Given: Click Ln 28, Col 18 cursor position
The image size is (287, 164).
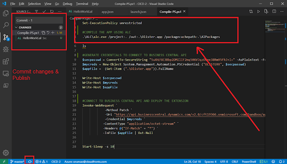Looking at the screenshot, I should [x=192, y=162].
